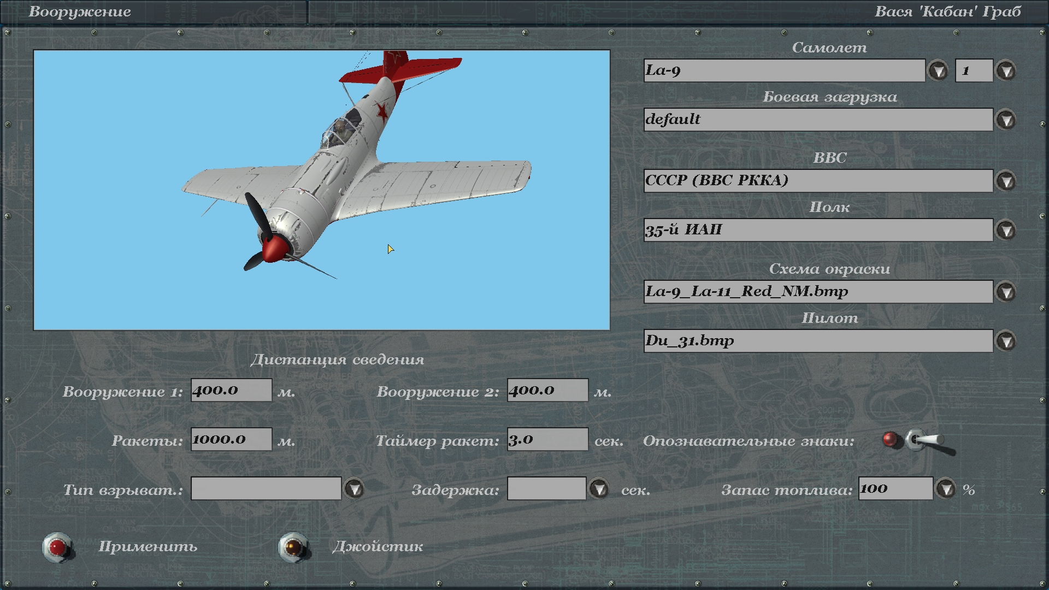Image resolution: width=1049 pixels, height=590 pixels.
Task: Toggle the Опознавательные знаки switch
Action: coord(922,440)
